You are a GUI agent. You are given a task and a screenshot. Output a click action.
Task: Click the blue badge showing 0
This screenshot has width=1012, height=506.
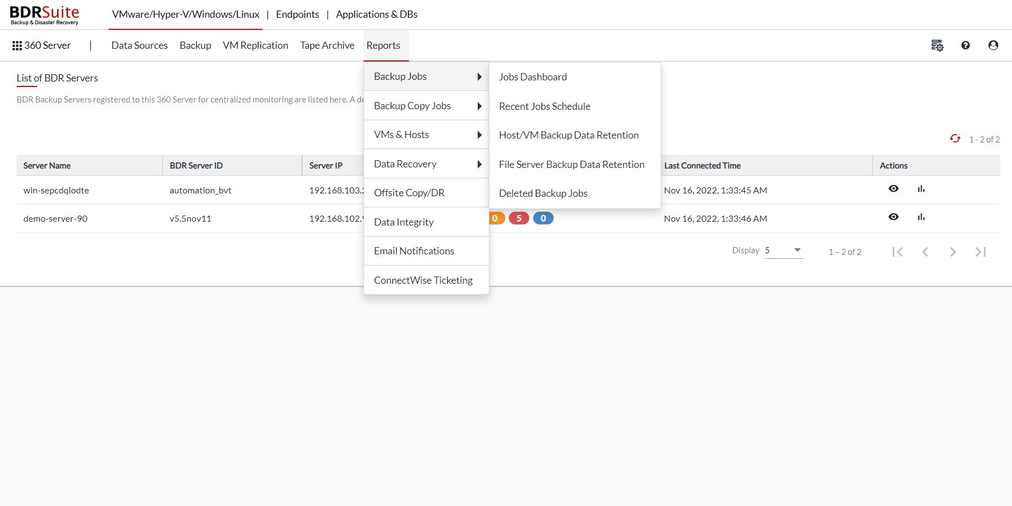(x=543, y=218)
